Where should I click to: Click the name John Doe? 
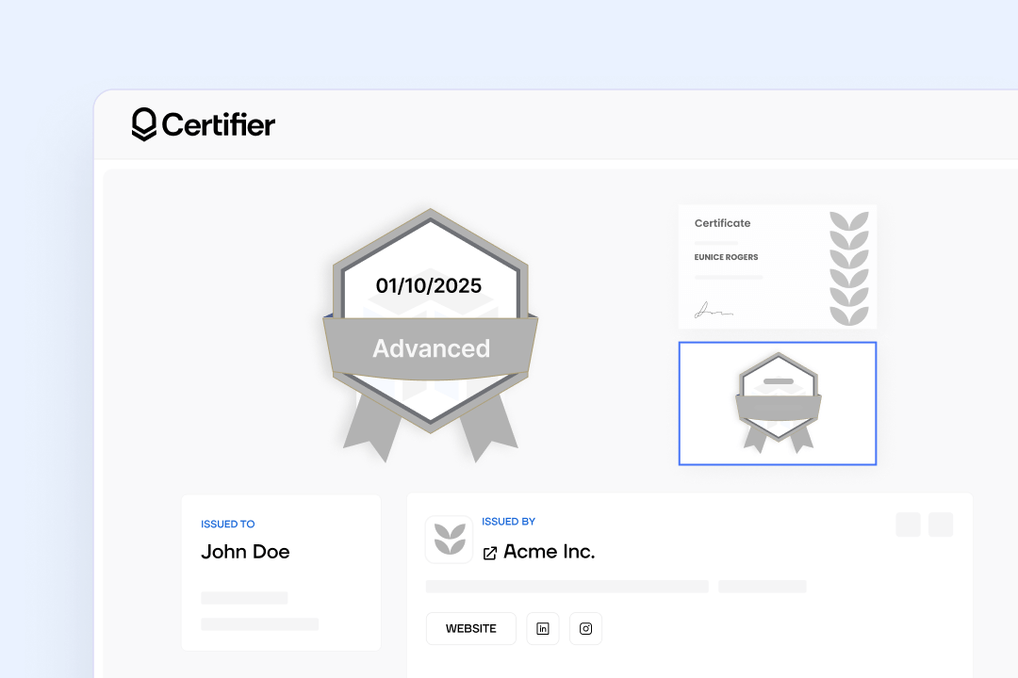pos(245,552)
